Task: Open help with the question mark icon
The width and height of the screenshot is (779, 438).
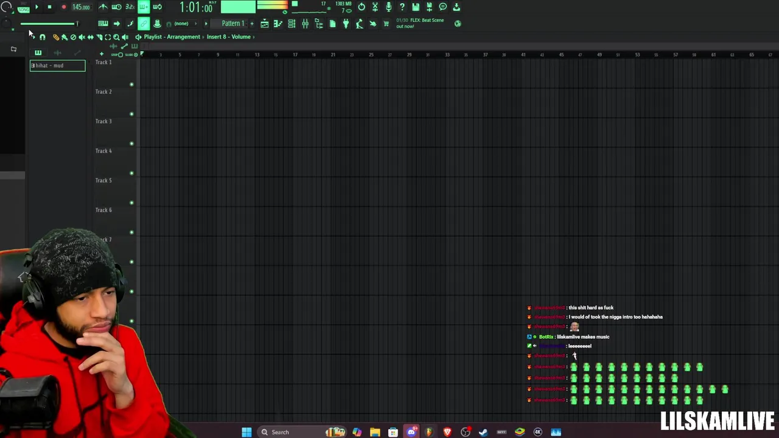Action: [402, 7]
